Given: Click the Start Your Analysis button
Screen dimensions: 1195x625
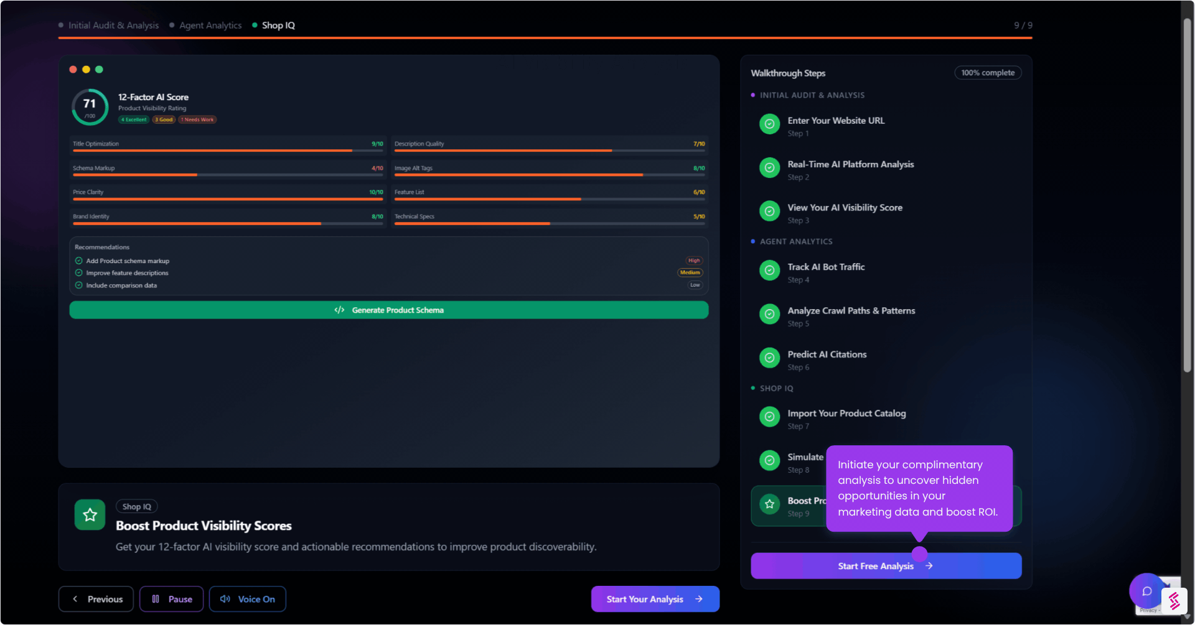Looking at the screenshot, I should [x=655, y=599].
